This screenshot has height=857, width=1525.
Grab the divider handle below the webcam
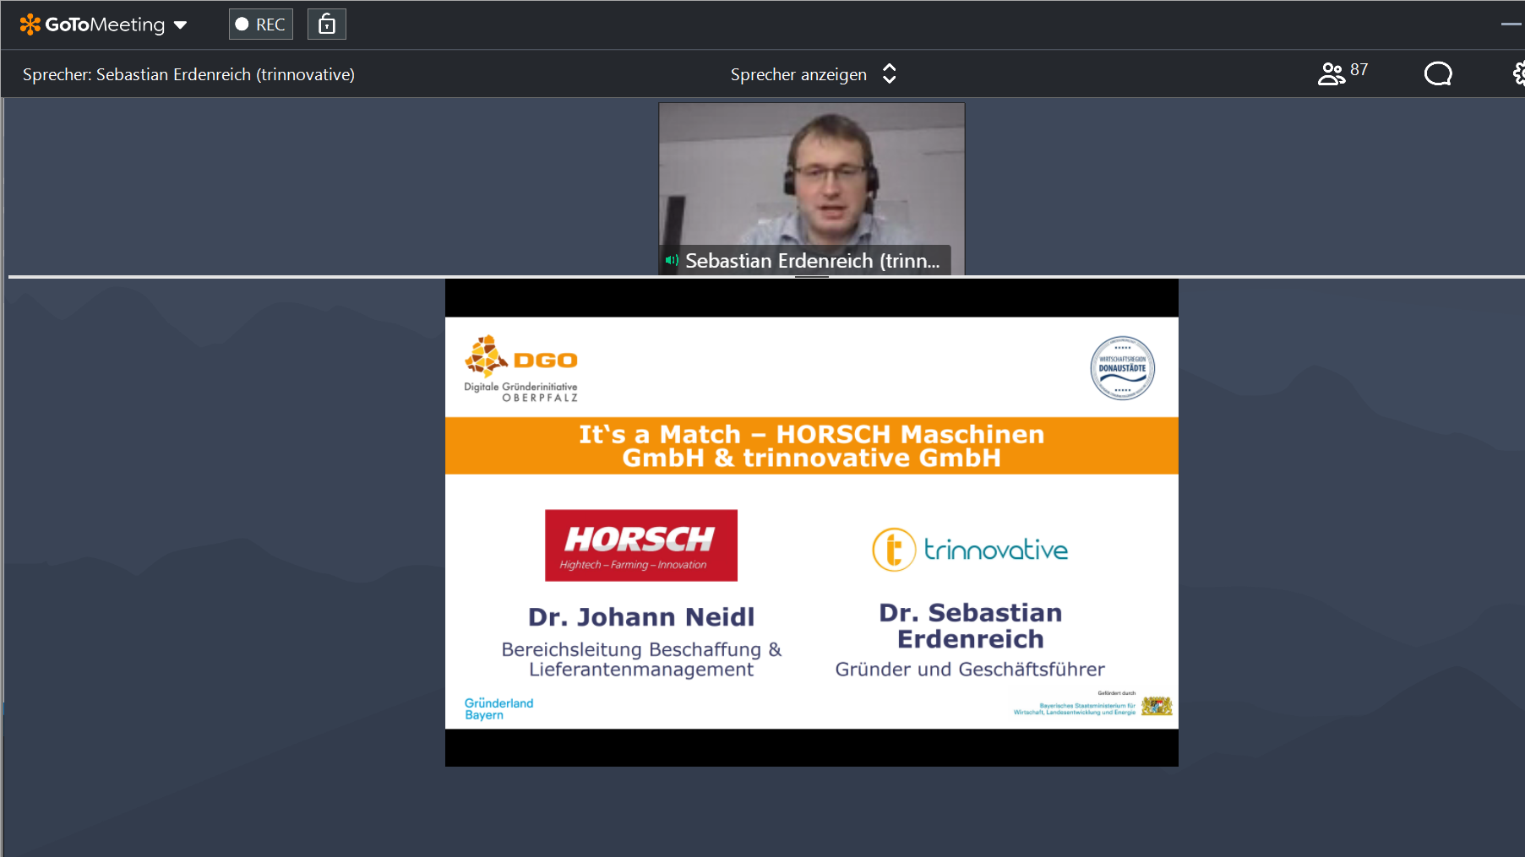[812, 276]
